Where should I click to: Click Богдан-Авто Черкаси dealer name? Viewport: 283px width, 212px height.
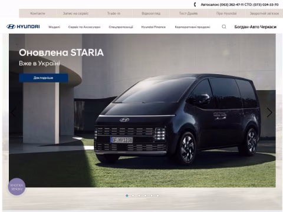tap(255, 27)
